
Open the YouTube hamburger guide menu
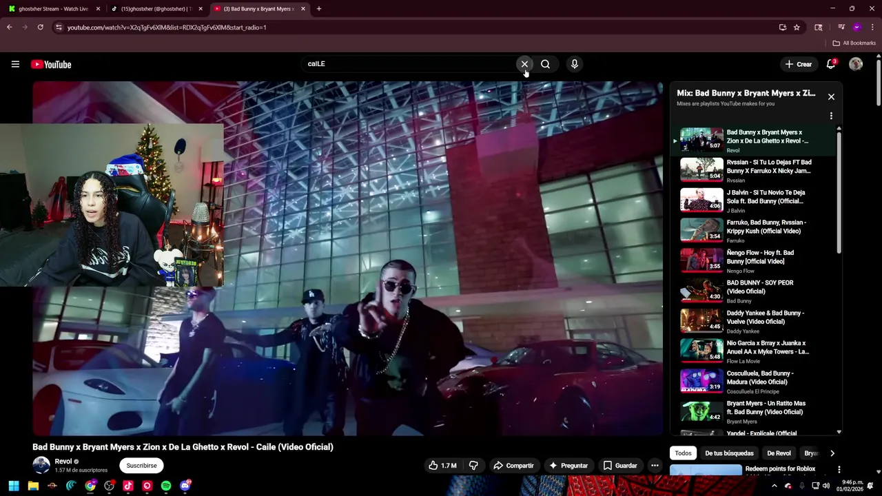coord(15,64)
